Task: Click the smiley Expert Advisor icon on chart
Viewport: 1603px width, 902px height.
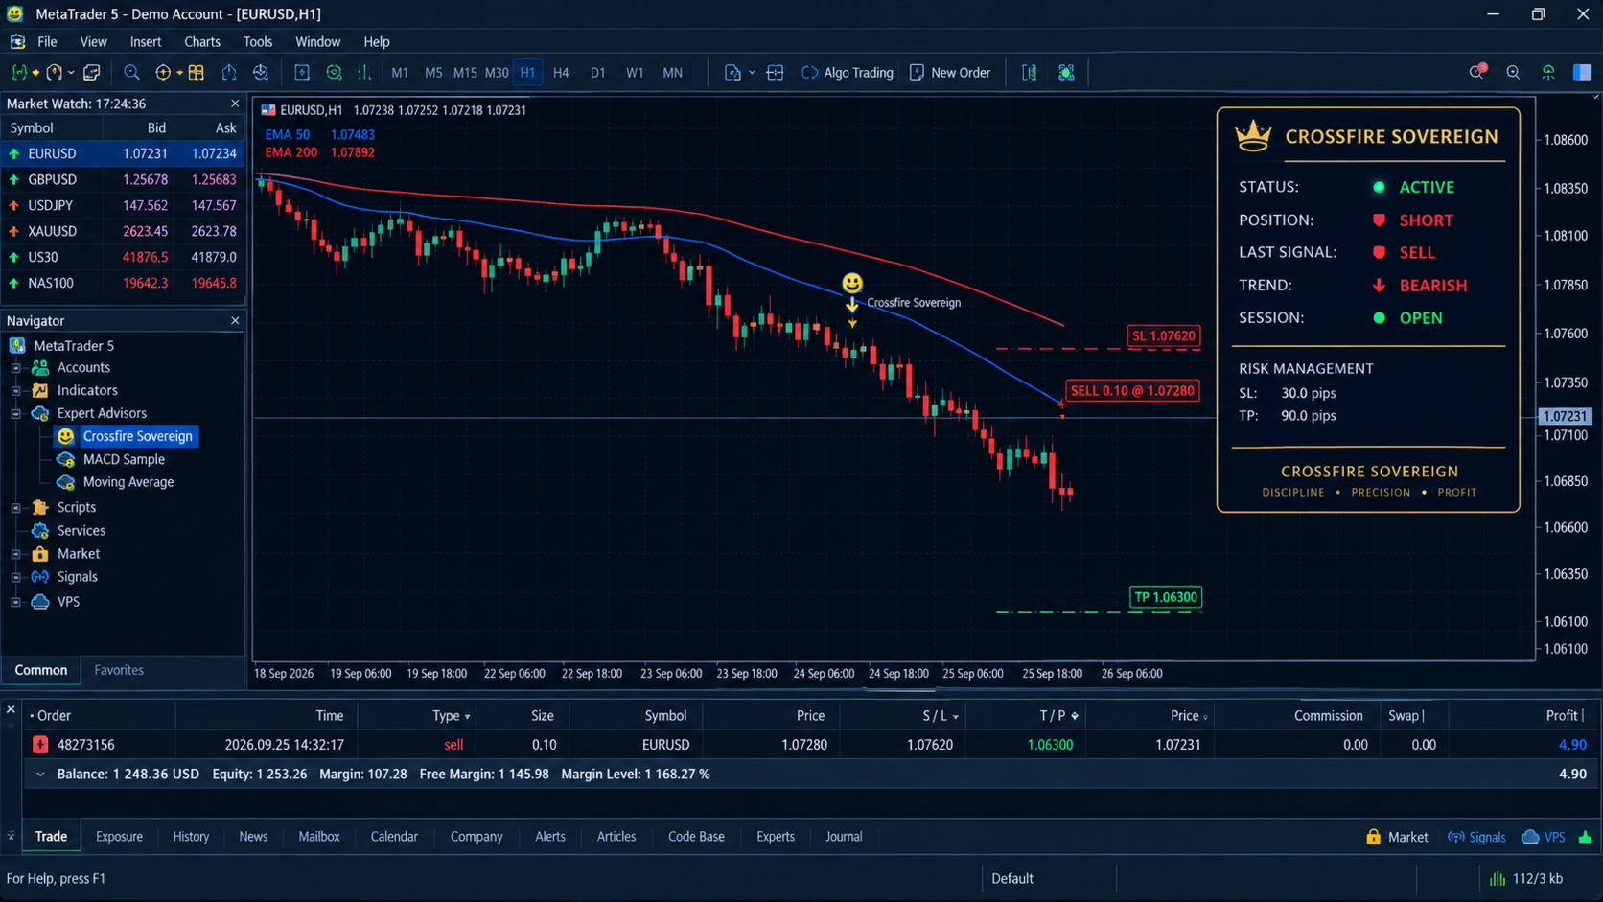Action: pos(852,283)
